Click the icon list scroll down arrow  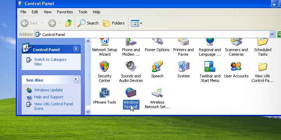(x=88, y=112)
